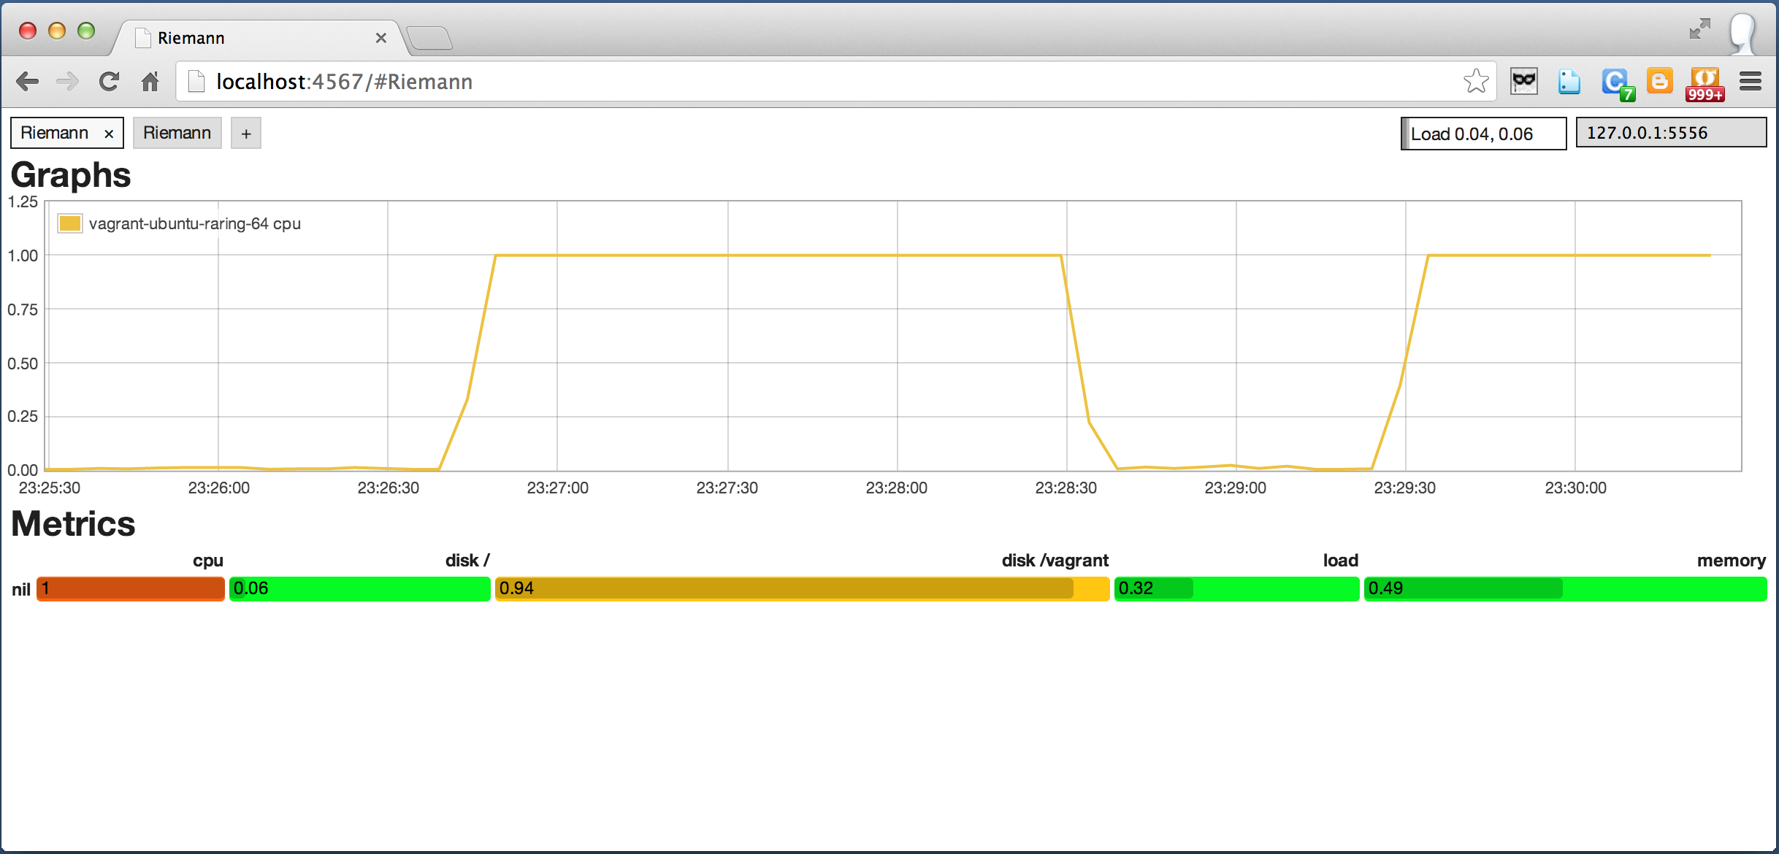Switch to the second Riemann workspace

(177, 133)
